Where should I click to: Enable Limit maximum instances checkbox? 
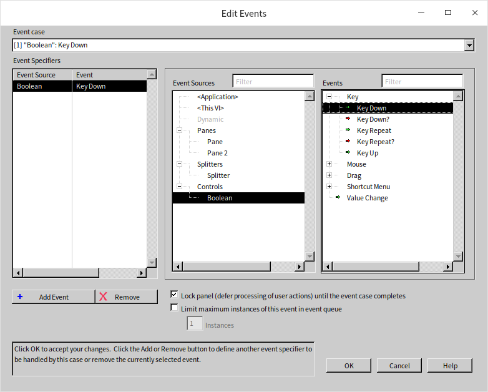[x=174, y=308]
